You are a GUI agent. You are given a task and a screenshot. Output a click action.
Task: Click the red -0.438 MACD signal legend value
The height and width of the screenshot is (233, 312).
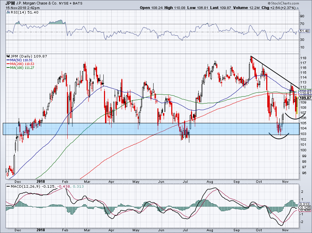point(64,187)
